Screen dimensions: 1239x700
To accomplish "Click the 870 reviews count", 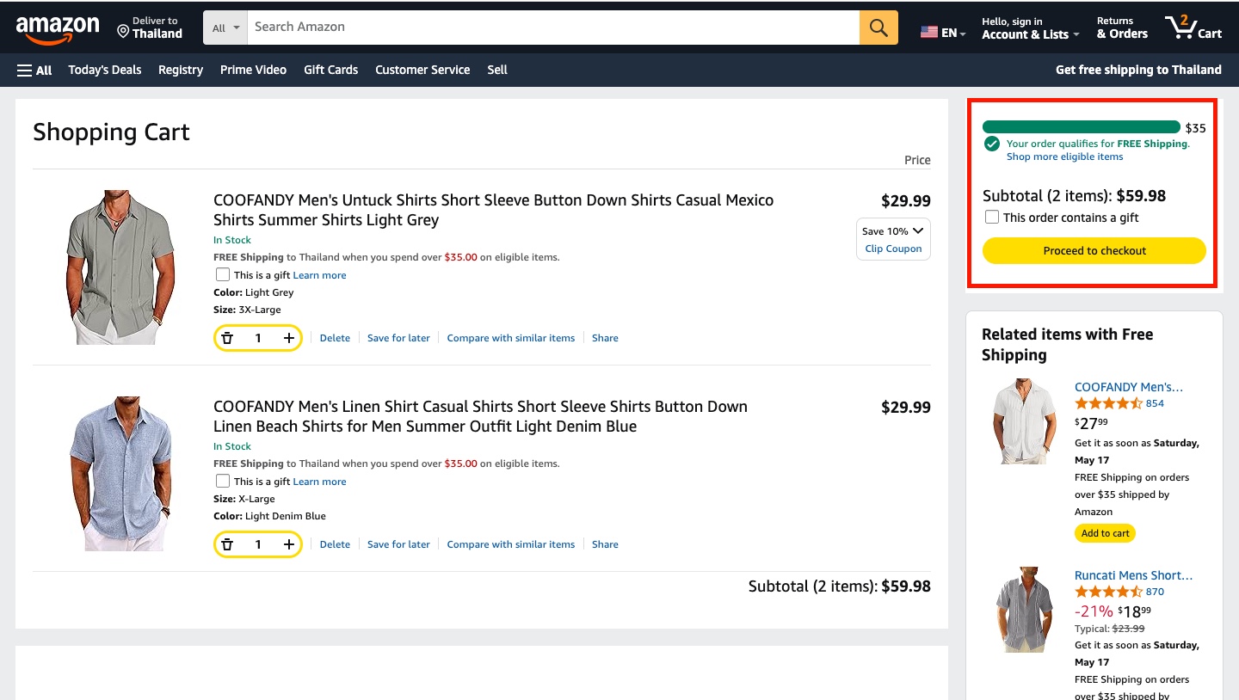I will pyautogui.click(x=1155, y=592).
